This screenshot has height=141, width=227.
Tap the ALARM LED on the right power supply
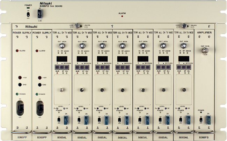tap(37, 51)
